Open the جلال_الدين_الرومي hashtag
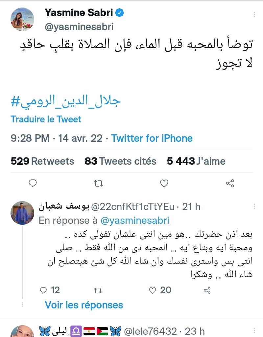This screenshot has height=337, width=263. tap(66, 102)
